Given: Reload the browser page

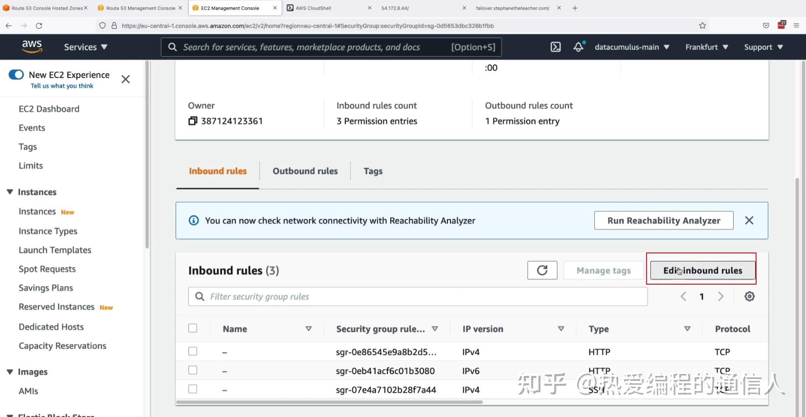Looking at the screenshot, I should (39, 25).
